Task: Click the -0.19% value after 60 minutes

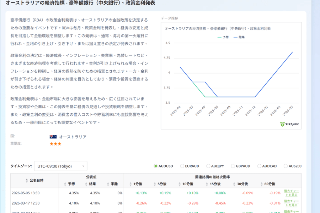Action: pos(275,193)
